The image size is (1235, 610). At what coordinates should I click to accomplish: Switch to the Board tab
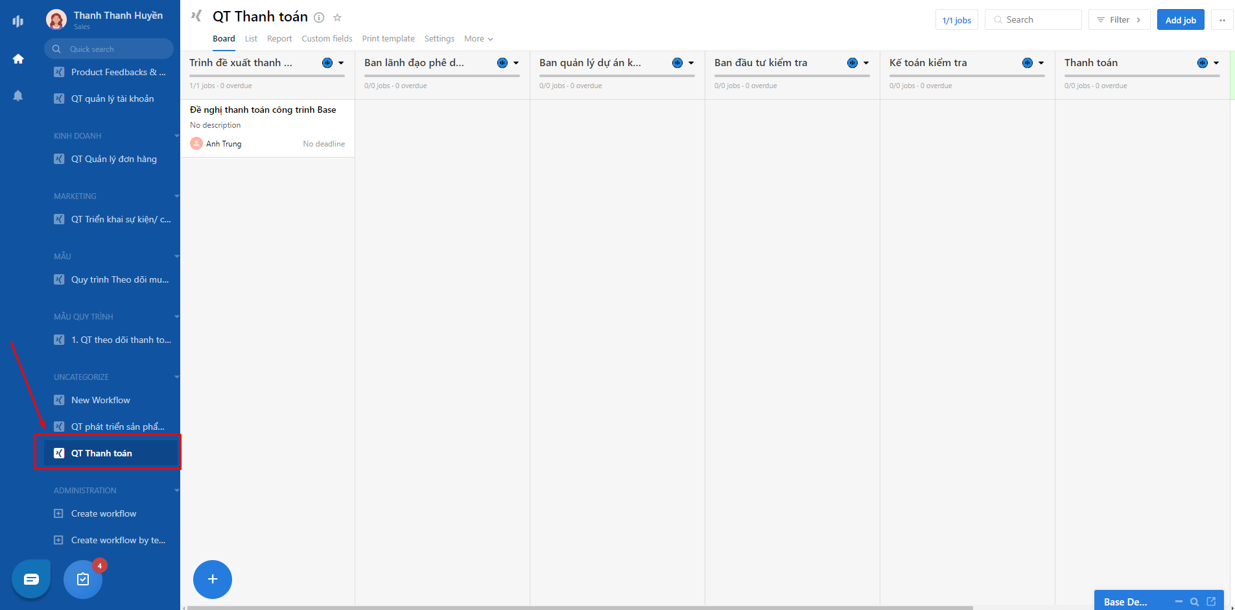(x=224, y=39)
